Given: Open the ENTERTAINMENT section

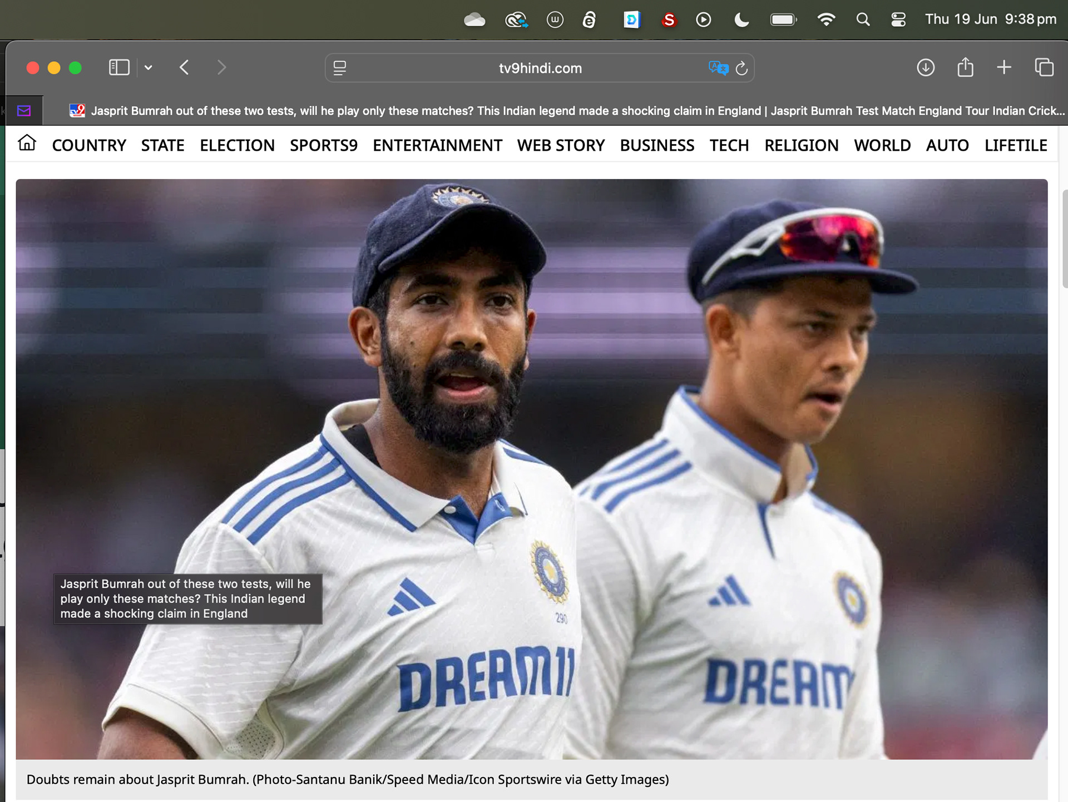Looking at the screenshot, I should click(x=437, y=145).
